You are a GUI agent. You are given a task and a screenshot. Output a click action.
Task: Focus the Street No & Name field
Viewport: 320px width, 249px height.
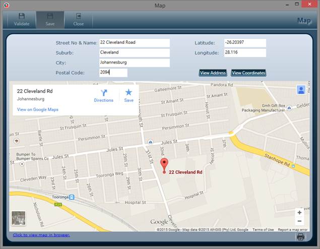click(134, 43)
